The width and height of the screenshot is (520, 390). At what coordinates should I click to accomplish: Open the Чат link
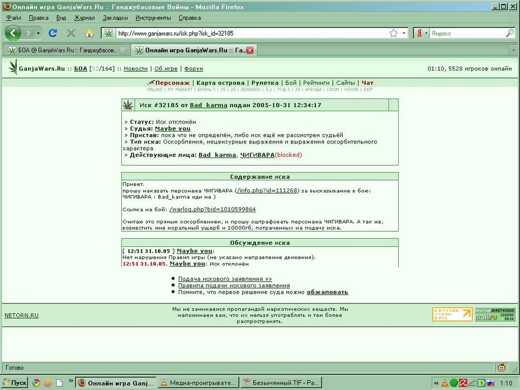[x=367, y=83]
